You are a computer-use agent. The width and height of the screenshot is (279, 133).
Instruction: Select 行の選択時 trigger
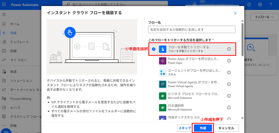point(192,107)
